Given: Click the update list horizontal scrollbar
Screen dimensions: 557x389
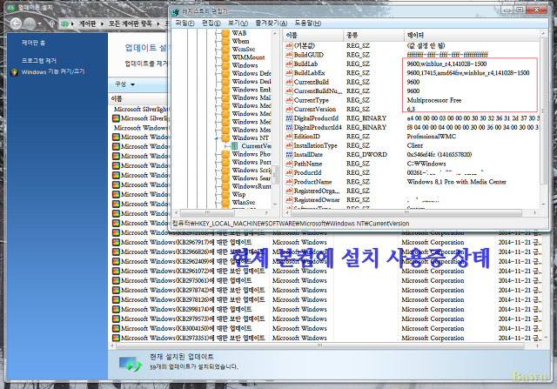Looking at the screenshot, I should coord(320,345).
